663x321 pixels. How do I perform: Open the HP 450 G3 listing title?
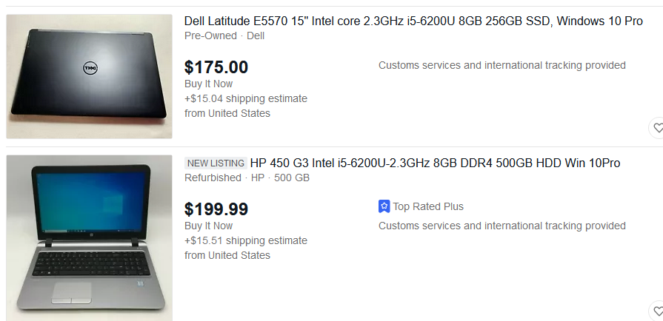pos(435,163)
